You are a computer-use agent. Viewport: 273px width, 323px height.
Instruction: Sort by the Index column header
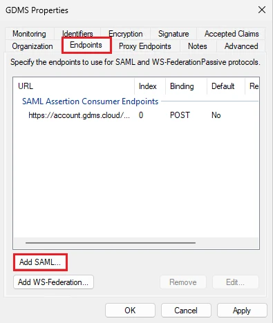point(150,86)
